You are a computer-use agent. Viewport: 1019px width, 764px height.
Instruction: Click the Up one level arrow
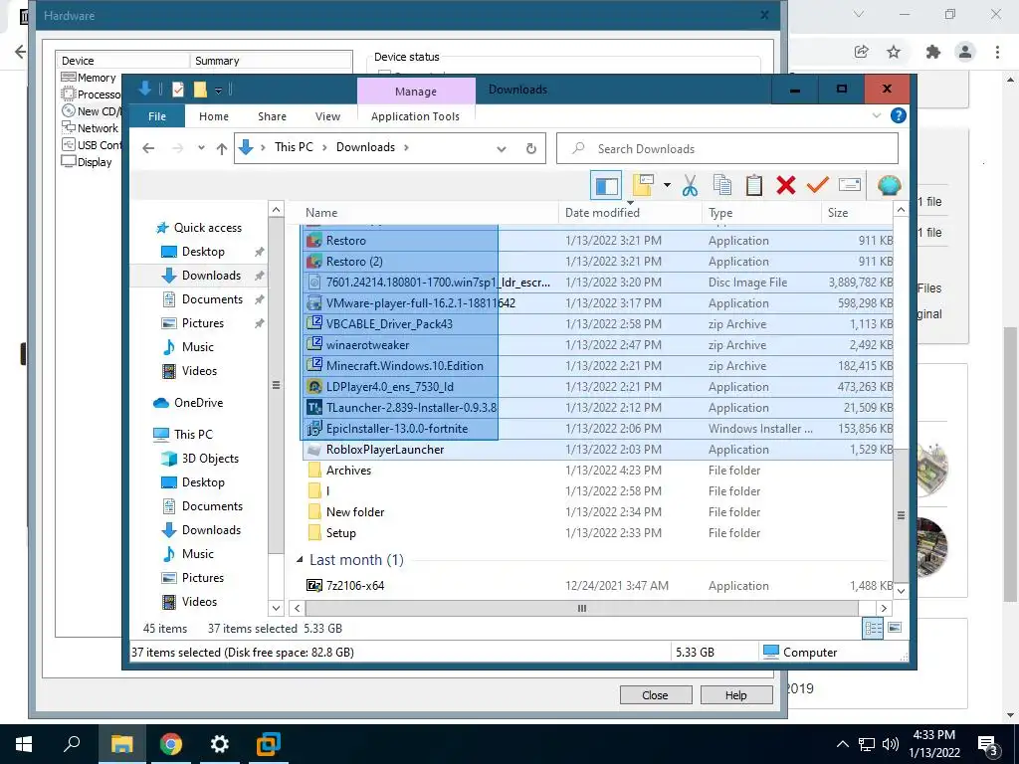coord(222,149)
